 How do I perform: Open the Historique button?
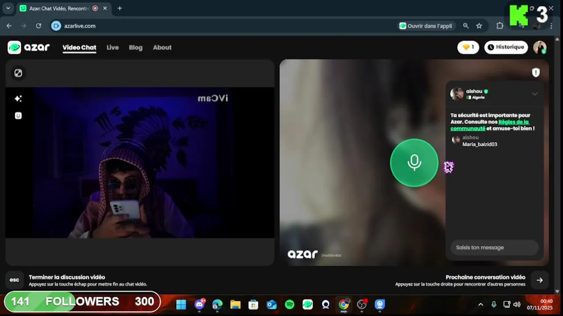coord(506,47)
